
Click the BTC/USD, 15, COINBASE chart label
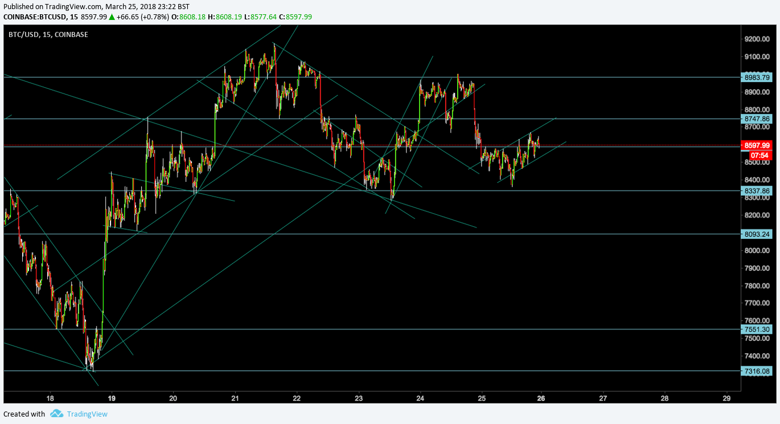[x=48, y=35]
